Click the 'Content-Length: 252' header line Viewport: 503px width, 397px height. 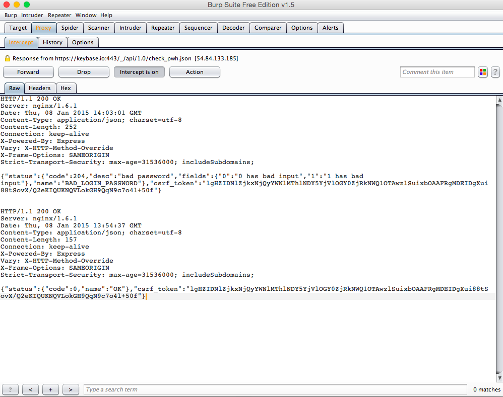coord(38,127)
